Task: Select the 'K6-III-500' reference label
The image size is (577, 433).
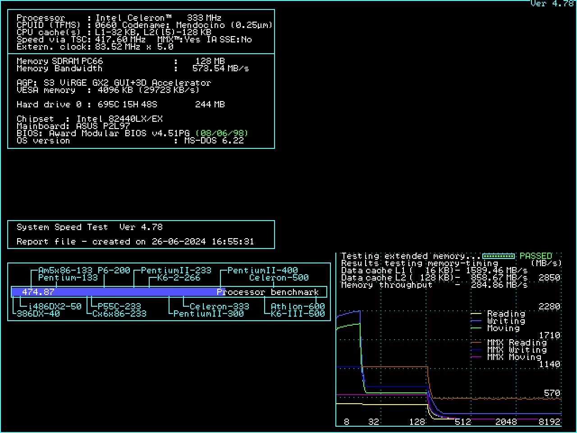Action: pos(298,314)
